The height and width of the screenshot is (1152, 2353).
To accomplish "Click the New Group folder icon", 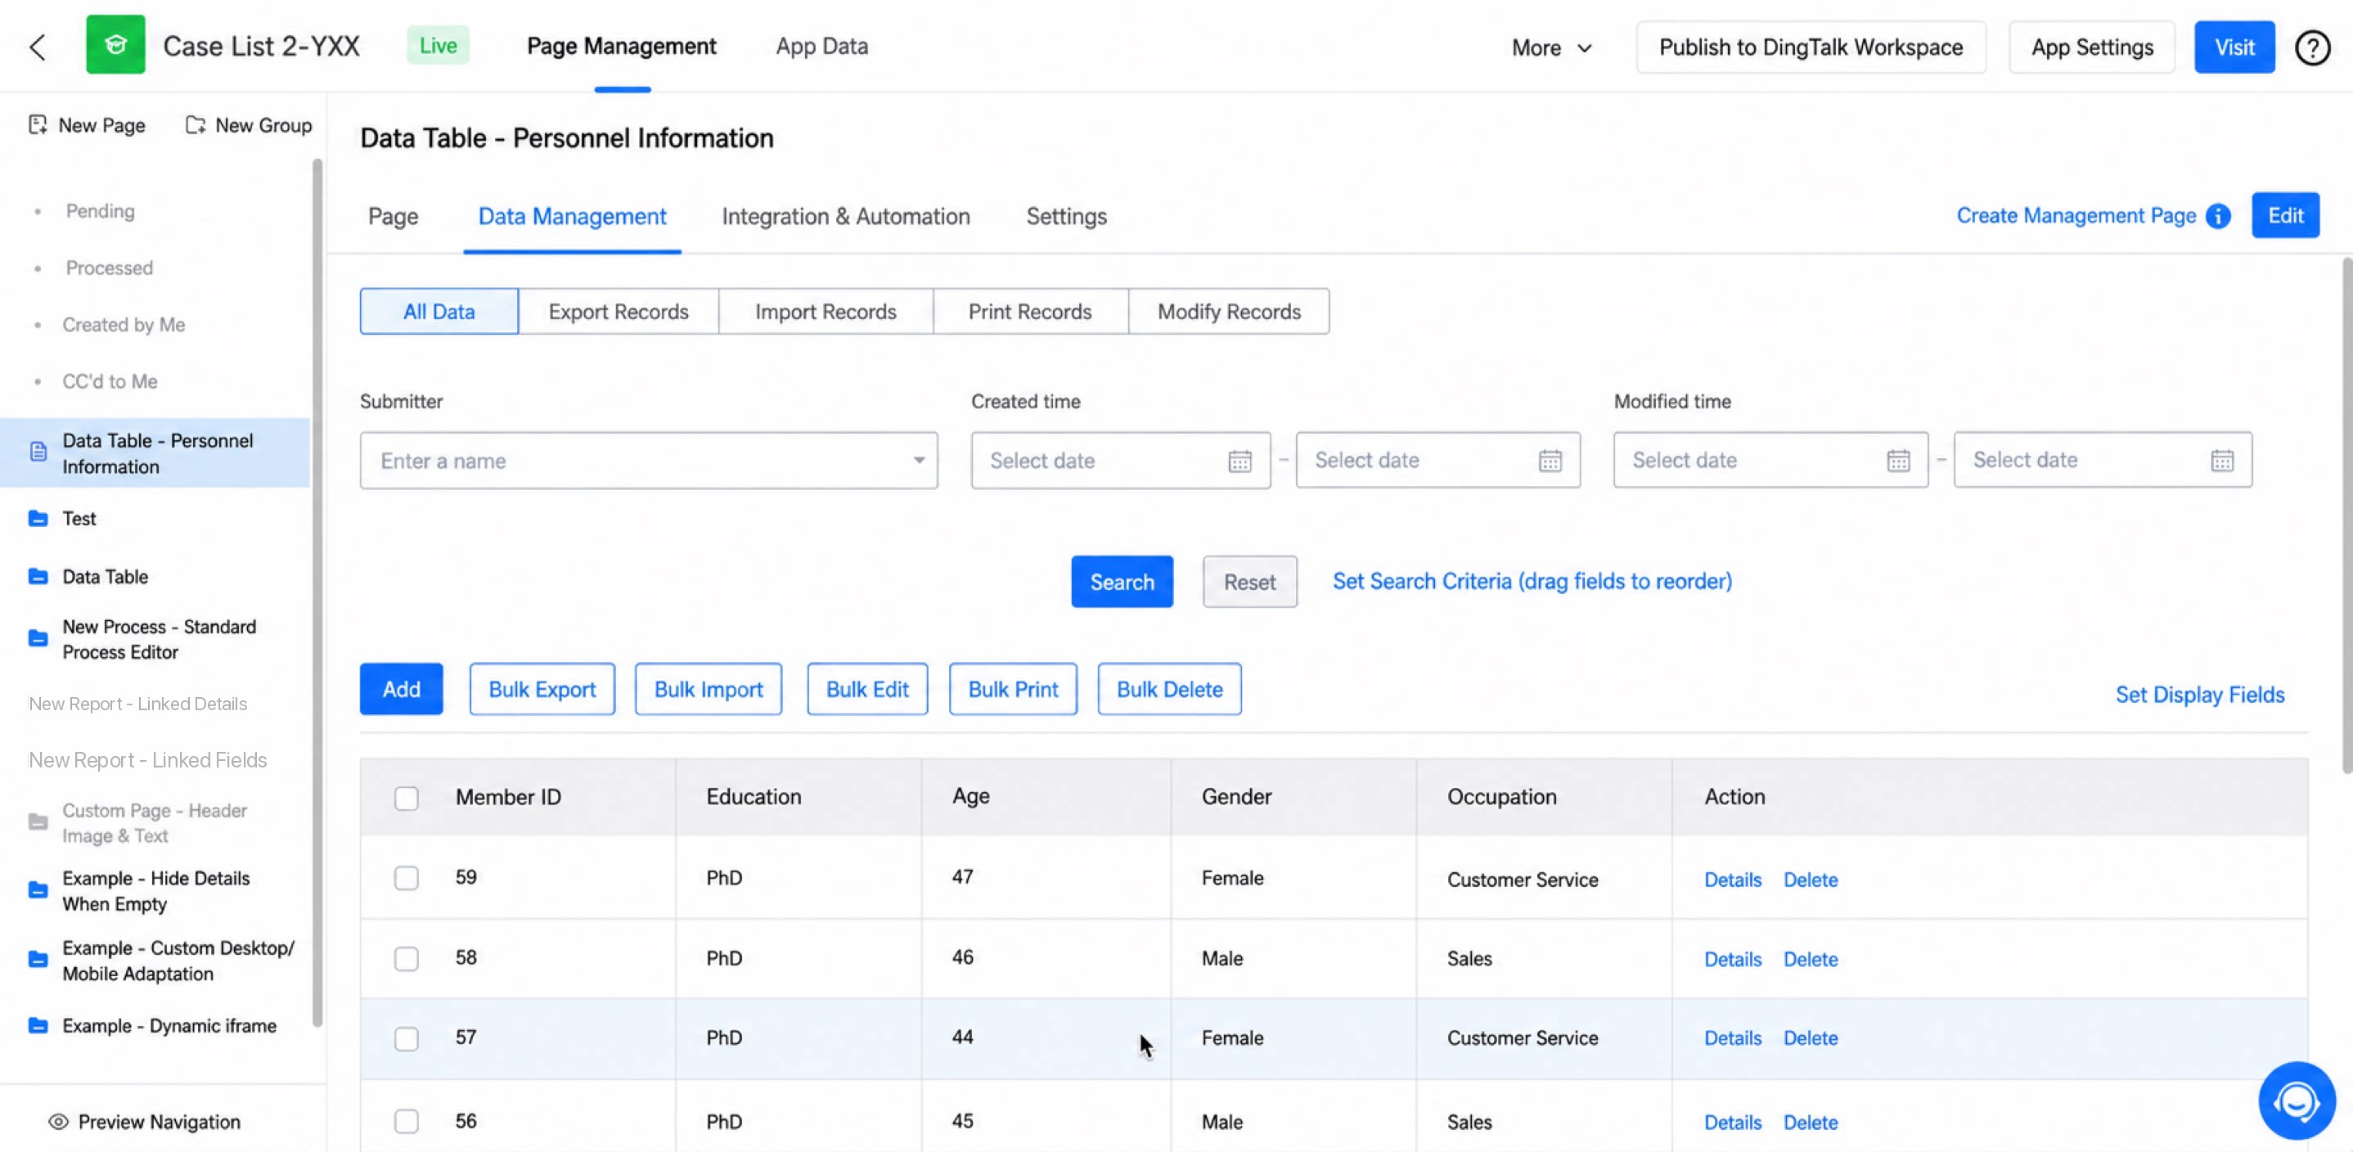I will (196, 125).
